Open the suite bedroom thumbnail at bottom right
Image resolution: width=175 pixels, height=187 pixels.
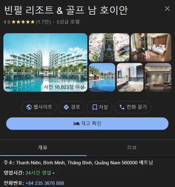(158, 77)
